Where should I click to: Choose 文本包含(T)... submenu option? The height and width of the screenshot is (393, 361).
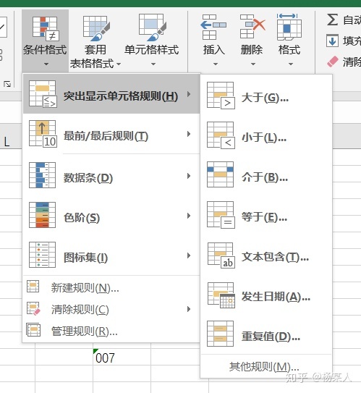point(266,255)
